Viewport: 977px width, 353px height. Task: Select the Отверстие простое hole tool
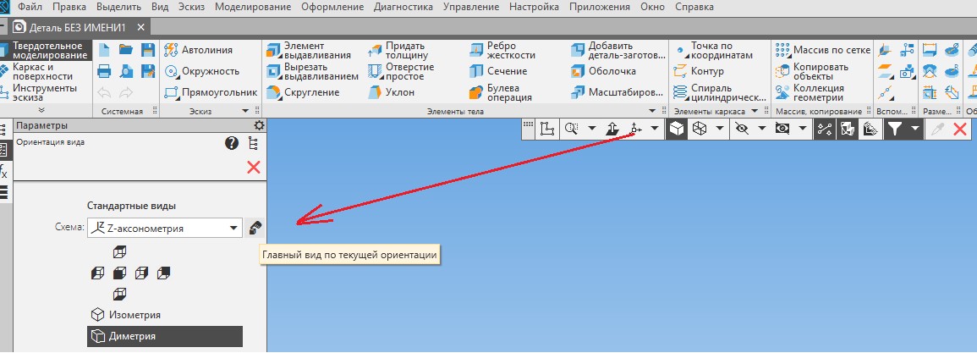tap(401, 71)
